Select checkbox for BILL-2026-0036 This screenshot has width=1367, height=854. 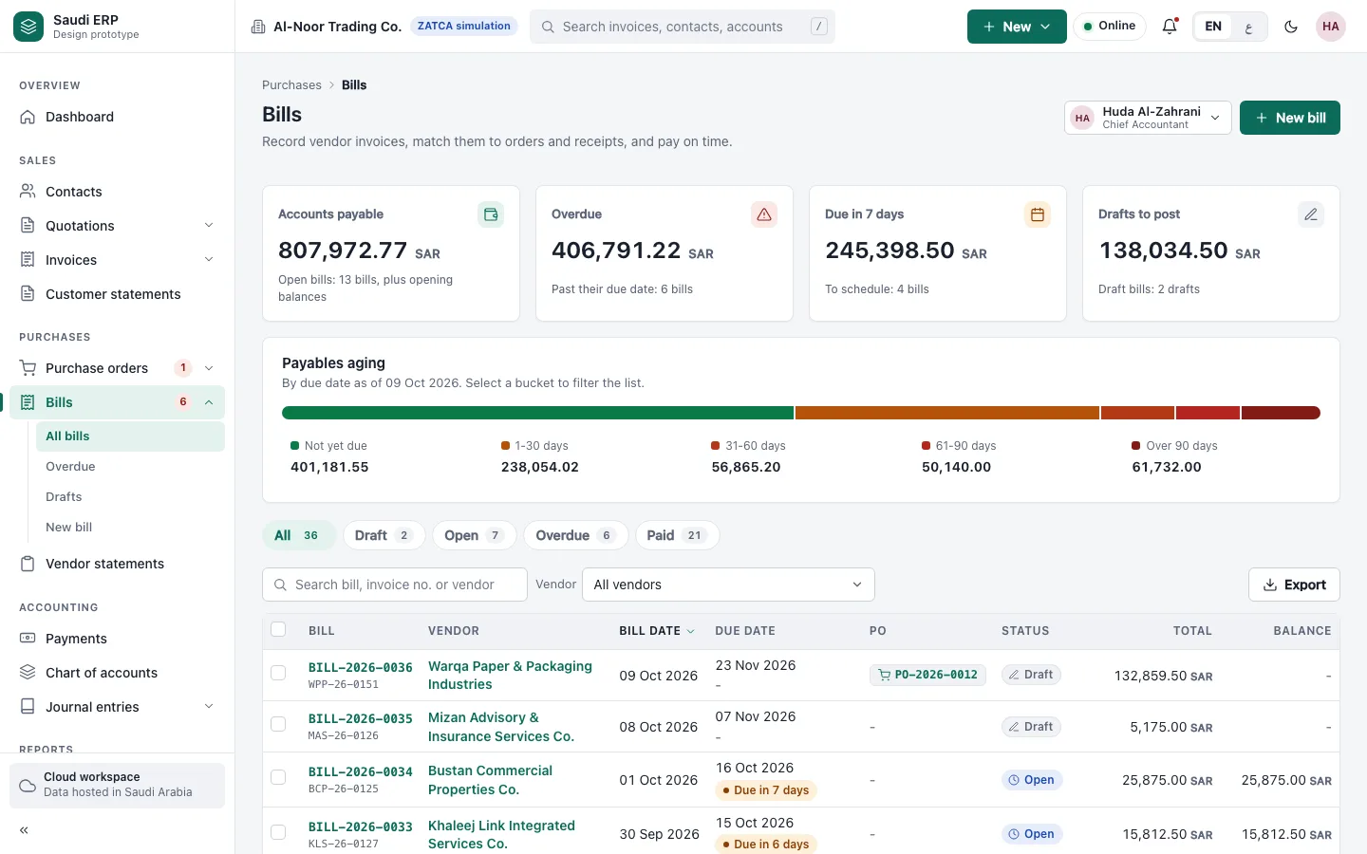278,673
